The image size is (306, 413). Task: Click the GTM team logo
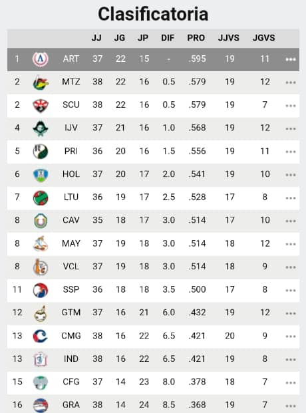41,313
